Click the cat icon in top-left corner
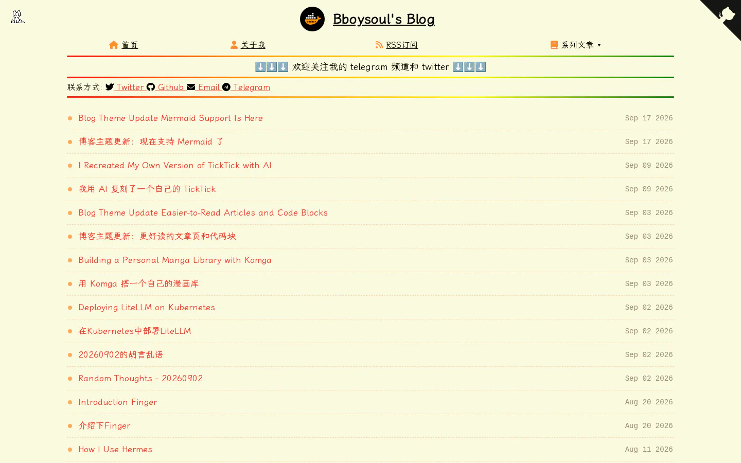The height and width of the screenshot is (463, 741). coord(17,16)
